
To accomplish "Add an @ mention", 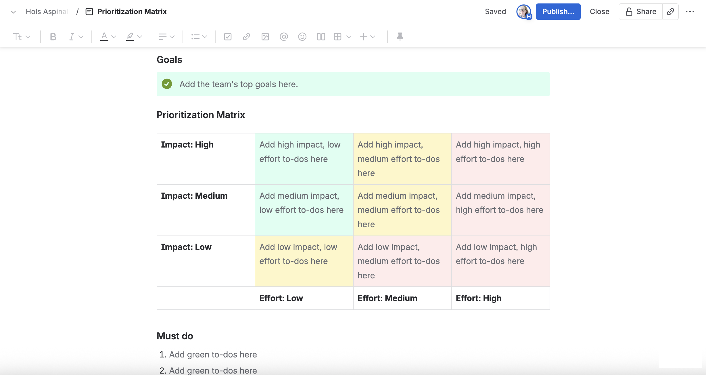I will click(284, 37).
